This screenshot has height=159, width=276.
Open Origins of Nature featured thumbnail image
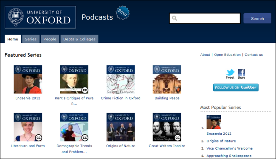[x=121, y=127]
